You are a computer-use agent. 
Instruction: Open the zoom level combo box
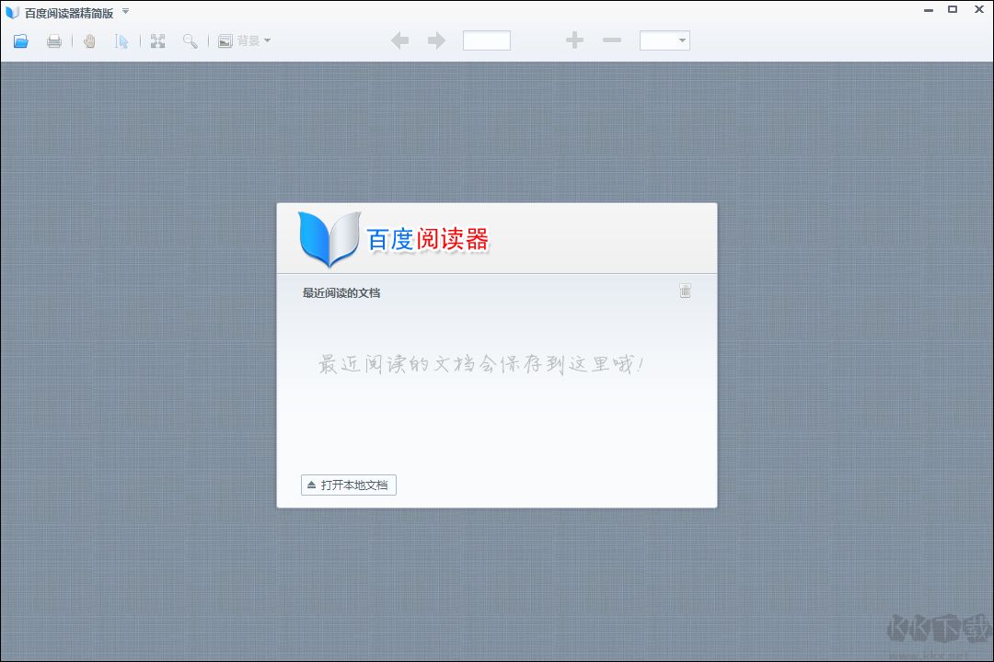click(665, 40)
